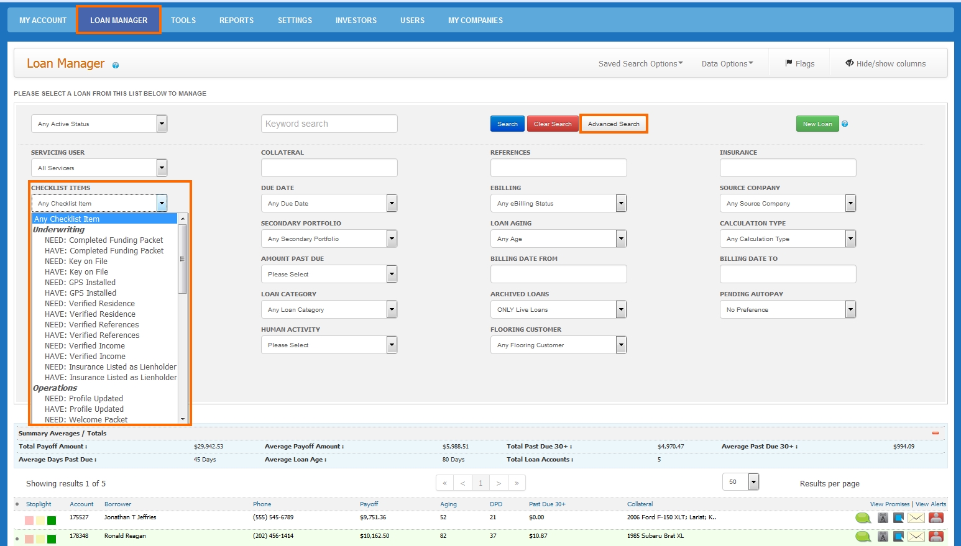Image resolution: width=961 pixels, height=546 pixels.
Task: Open Any Calculation Type dropdown
Action: [788, 239]
